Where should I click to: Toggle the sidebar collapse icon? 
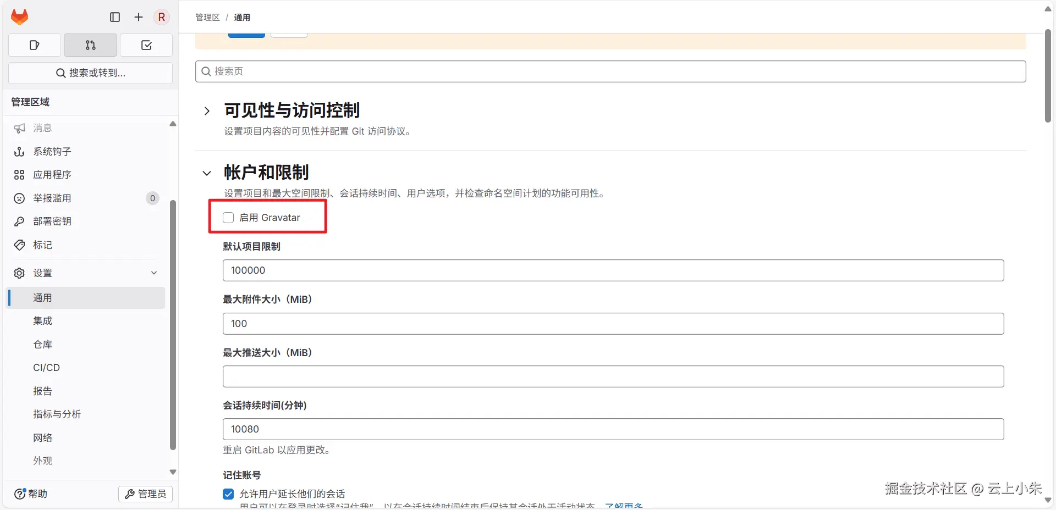click(x=115, y=17)
